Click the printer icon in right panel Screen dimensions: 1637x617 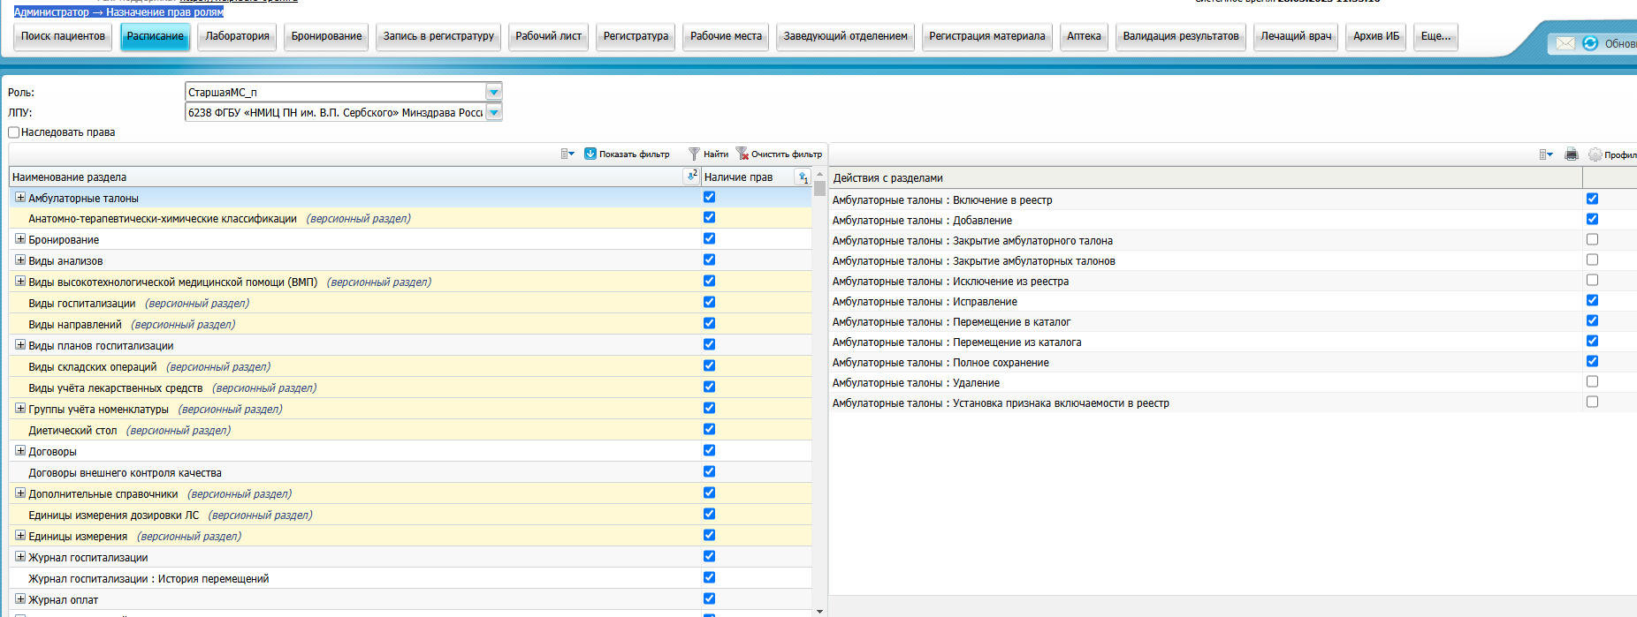[1571, 154]
